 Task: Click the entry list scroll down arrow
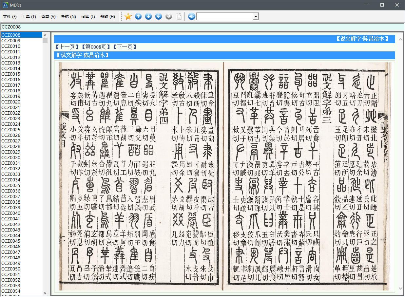[x=45, y=293]
